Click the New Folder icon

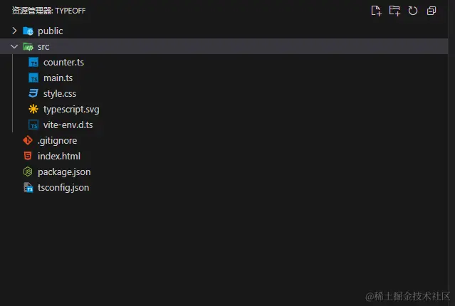click(394, 11)
